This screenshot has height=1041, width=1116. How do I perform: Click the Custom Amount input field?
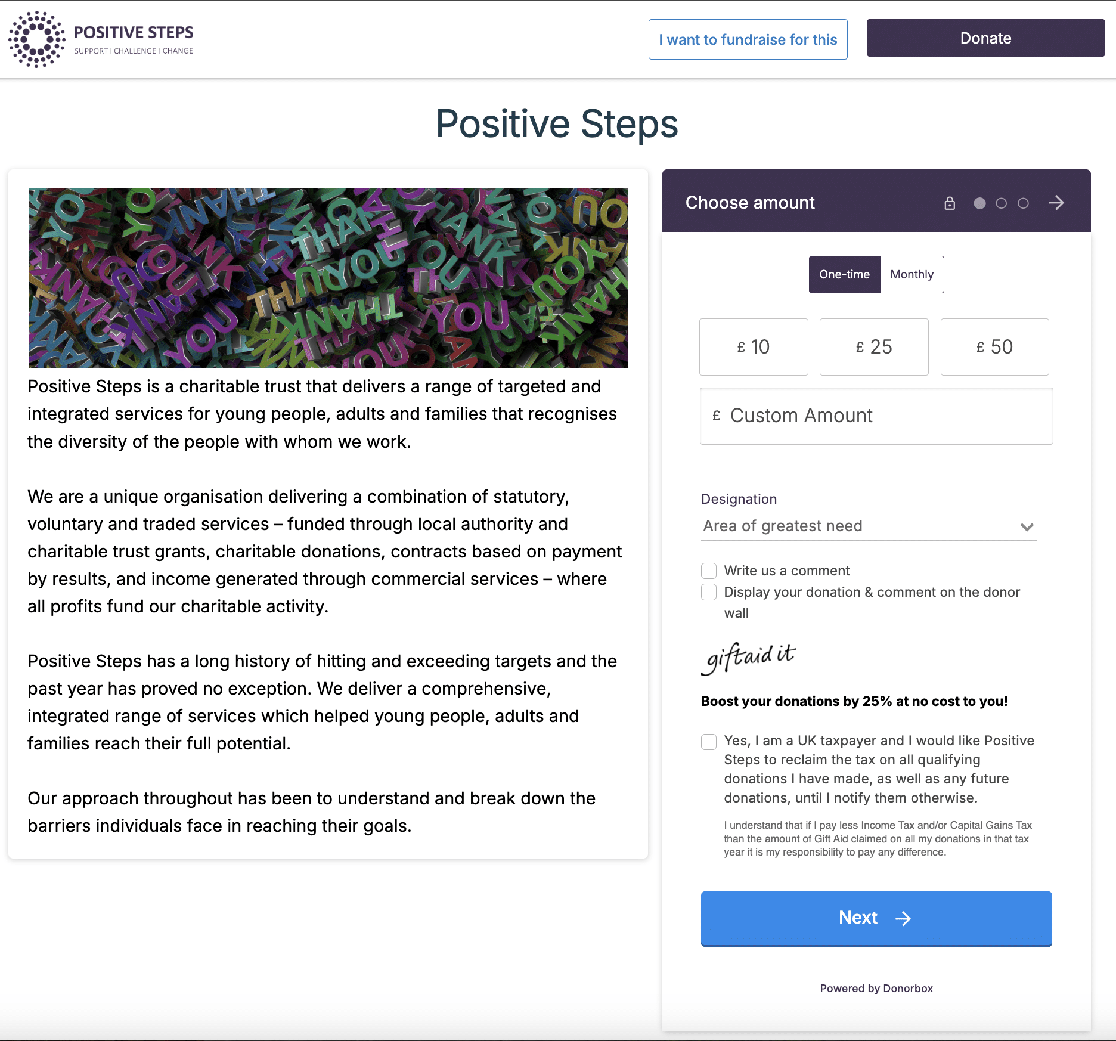876,416
